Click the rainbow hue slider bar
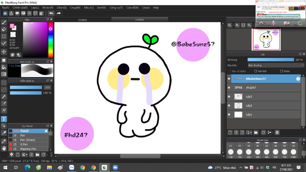 pyautogui.click(x=51, y=40)
